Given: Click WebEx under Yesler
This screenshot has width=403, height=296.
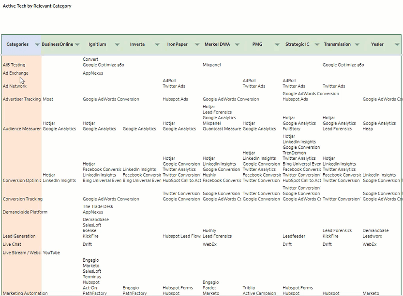Looking at the screenshot, I should pyautogui.click(x=369, y=244).
